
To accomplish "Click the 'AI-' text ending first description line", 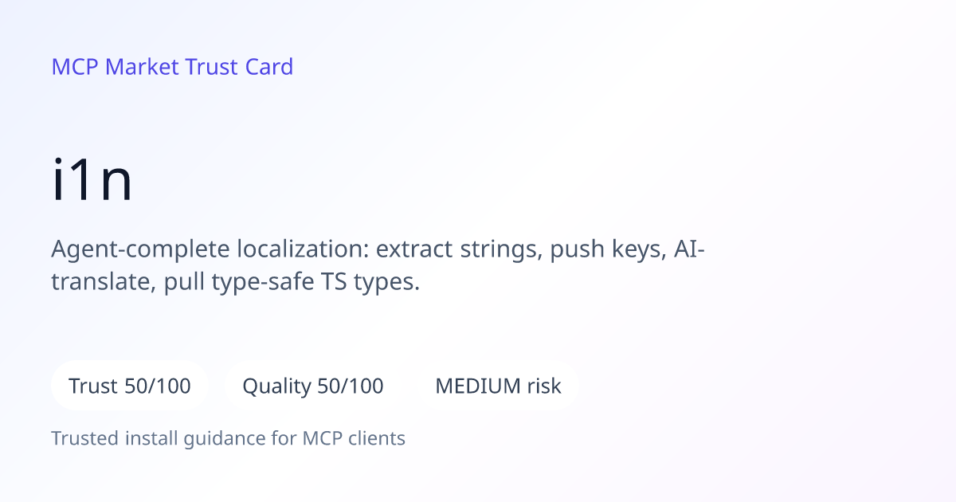I will tap(690, 249).
